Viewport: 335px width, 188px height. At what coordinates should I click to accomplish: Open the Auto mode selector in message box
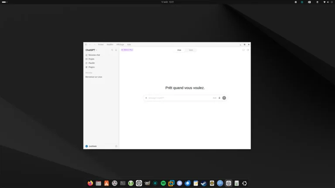pyautogui.click(x=215, y=98)
